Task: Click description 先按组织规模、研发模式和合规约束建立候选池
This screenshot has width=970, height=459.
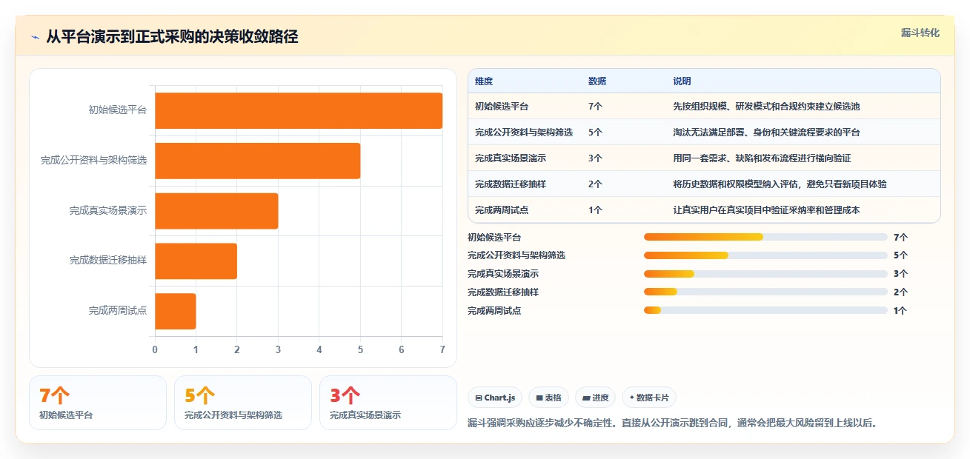Action: pyautogui.click(x=766, y=107)
